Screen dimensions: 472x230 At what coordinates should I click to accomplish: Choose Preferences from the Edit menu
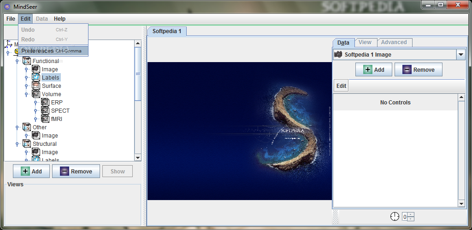pos(53,51)
